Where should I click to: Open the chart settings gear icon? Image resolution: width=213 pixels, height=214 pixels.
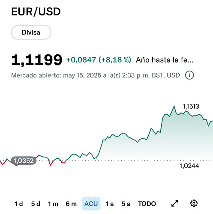(x=194, y=203)
